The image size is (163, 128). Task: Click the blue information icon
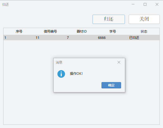pyautogui.click(x=61, y=74)
